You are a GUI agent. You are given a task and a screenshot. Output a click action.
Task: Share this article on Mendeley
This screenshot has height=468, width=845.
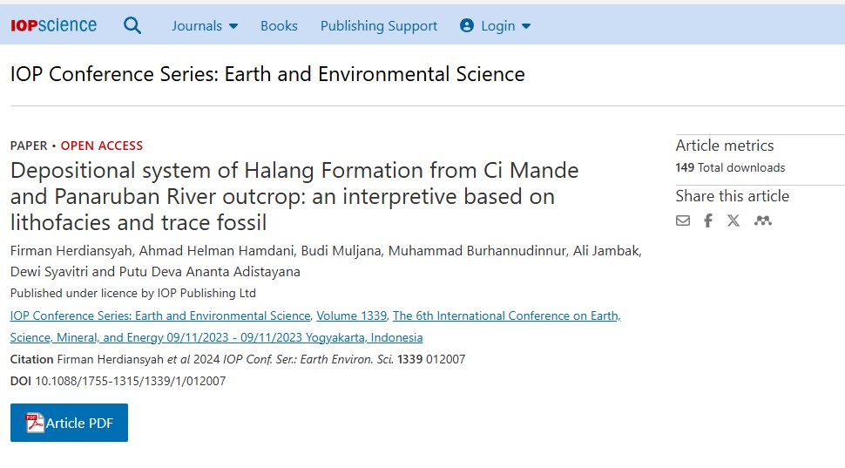click(762, 220)
